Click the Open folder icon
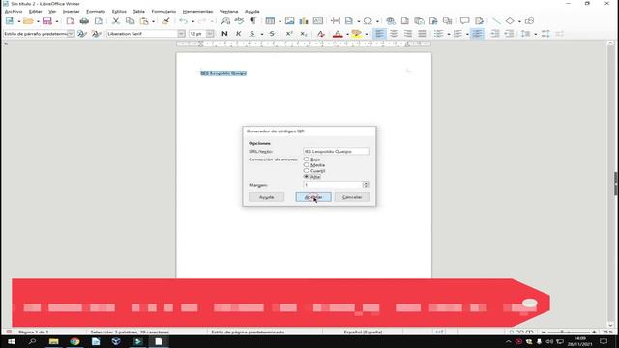Screen dimensions: 619x348 pyautogui.click(x=28, y=21)
